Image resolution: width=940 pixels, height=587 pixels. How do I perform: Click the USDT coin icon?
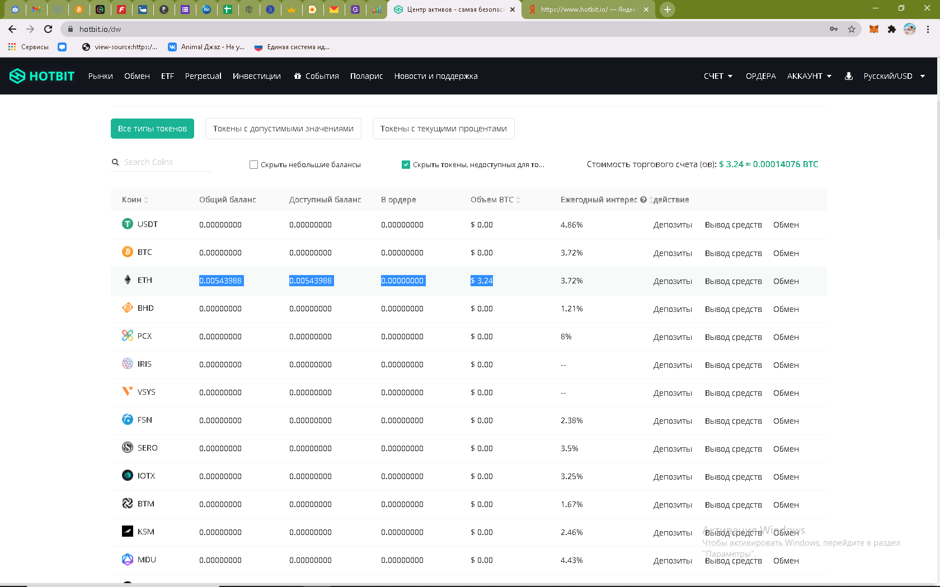(128, 224)
